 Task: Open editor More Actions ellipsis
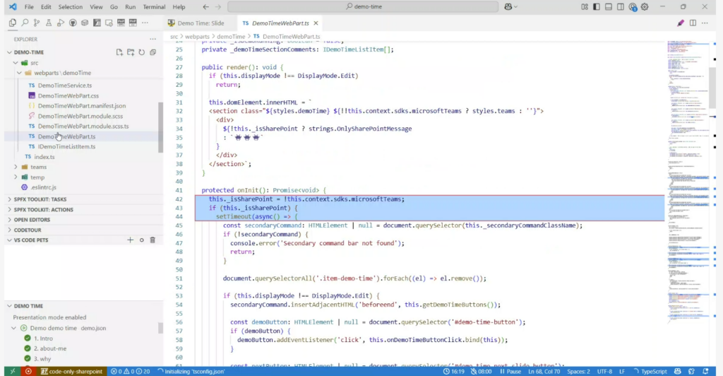(x=705, y=23)
